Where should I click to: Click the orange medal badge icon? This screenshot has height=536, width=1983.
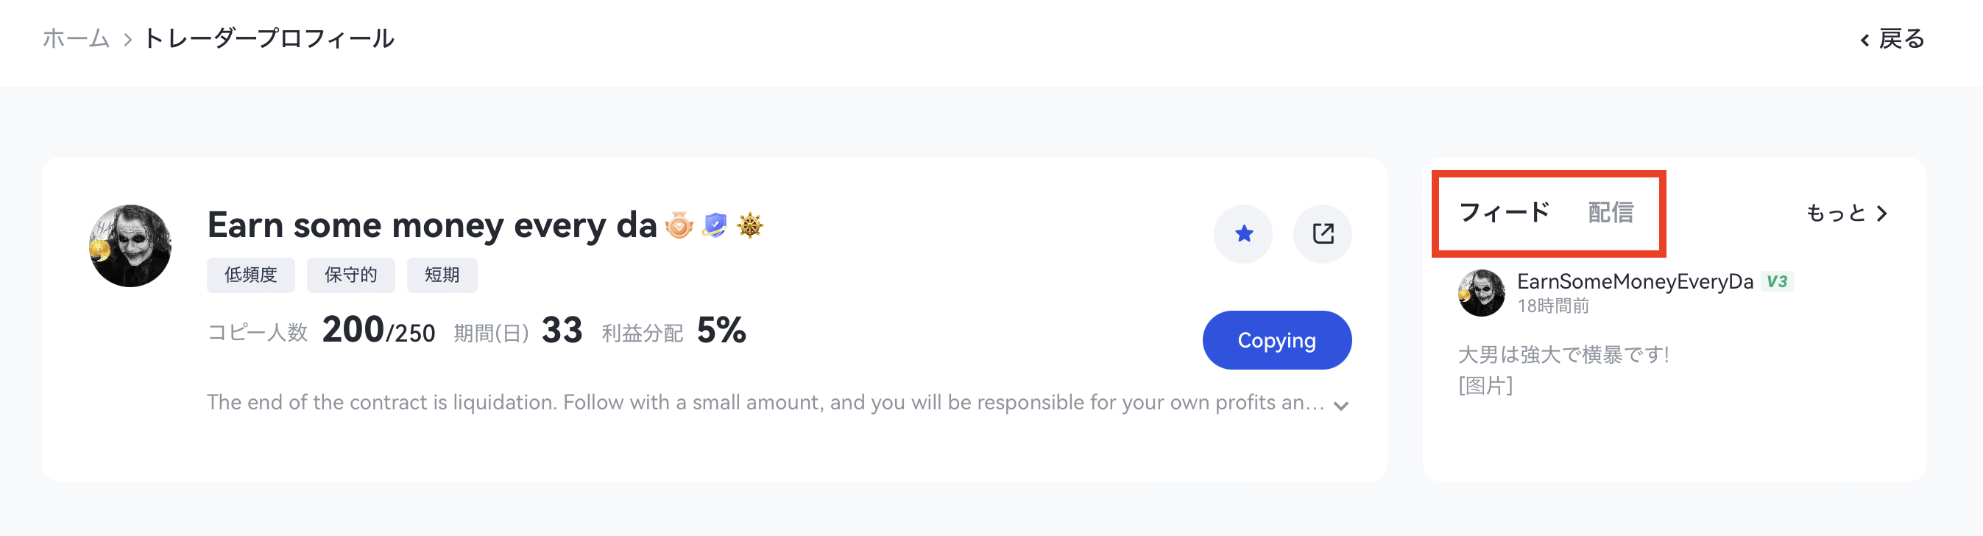[x=679, y=225]
